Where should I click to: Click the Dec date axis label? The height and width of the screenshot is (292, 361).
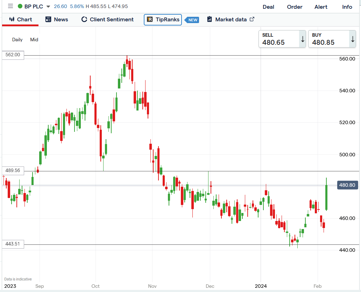[x=210, y=286]
